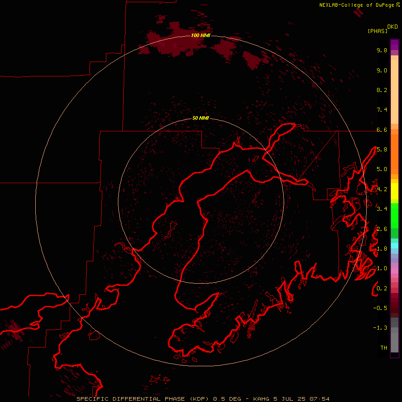Click the 9.0 color scale value
The image size is (402, 402).
(382, 70)
